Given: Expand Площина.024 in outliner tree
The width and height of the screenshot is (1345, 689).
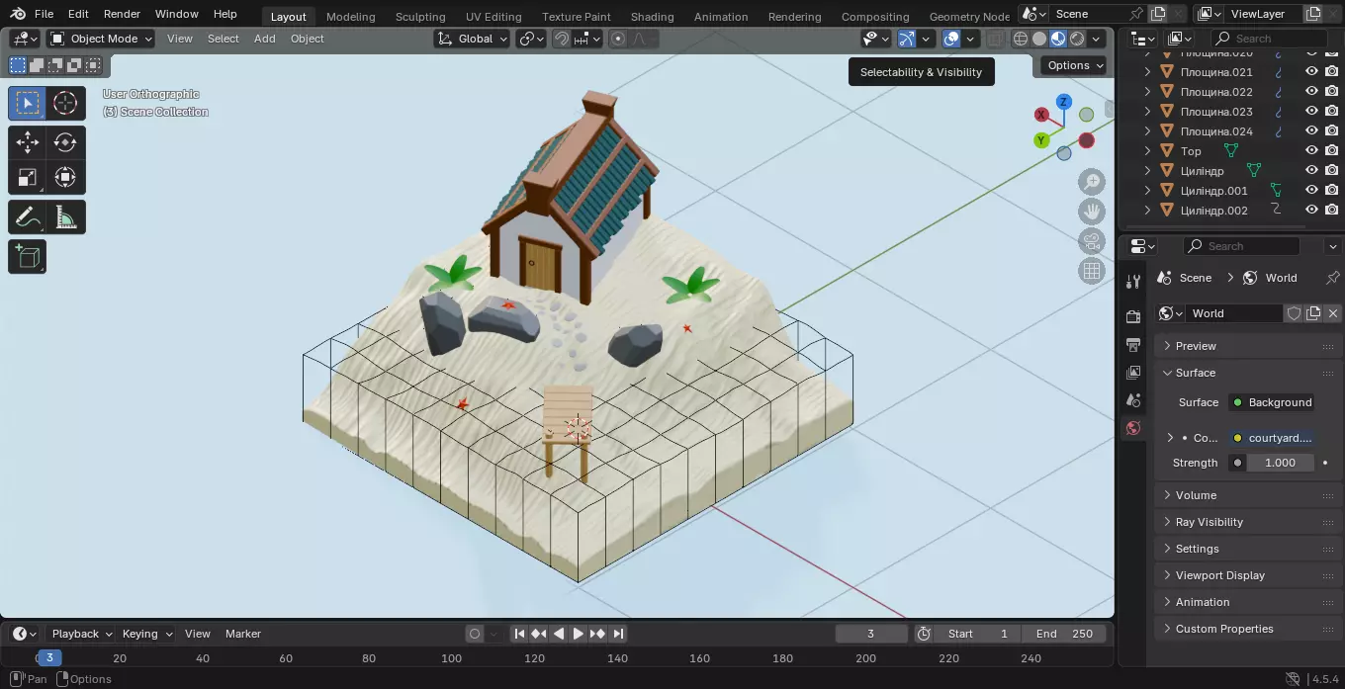Looking at the screenshot, I should point(1147,130).
